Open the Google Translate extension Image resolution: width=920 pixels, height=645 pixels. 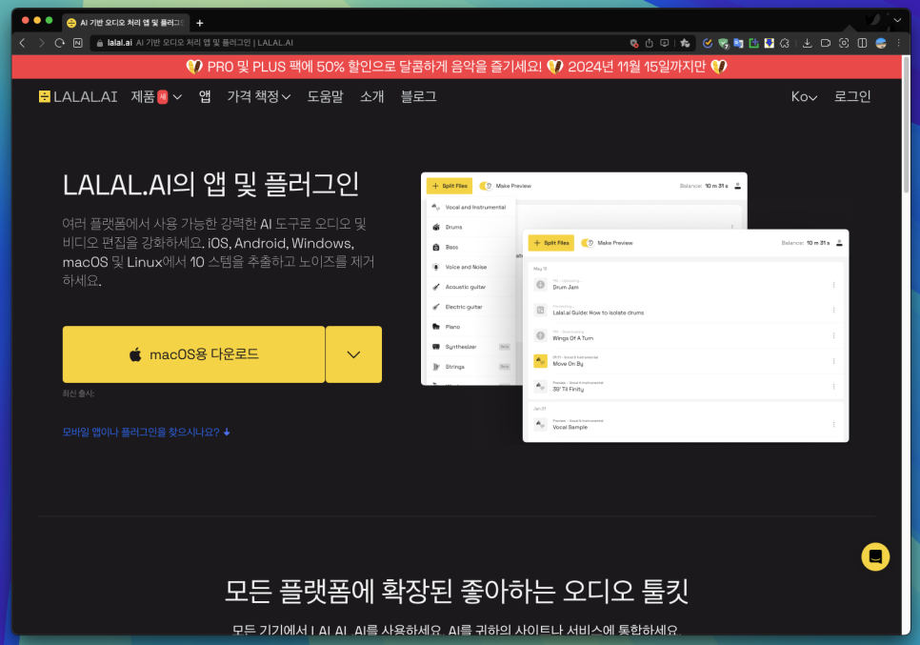tap(738, 43)
